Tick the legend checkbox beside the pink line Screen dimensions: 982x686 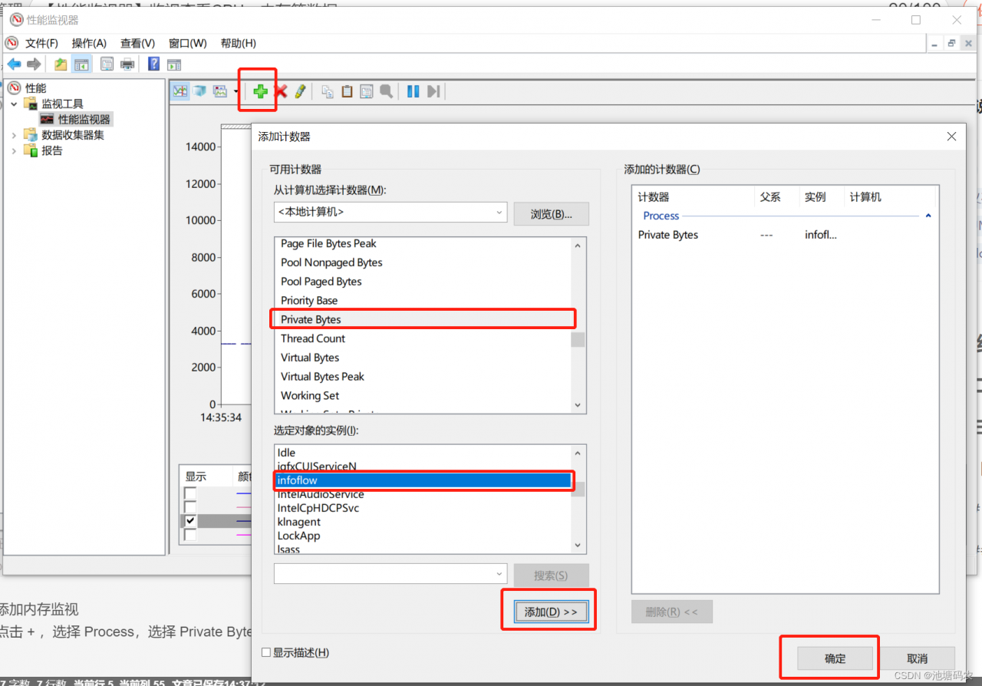pyautogui.click(x=190, y=506)
